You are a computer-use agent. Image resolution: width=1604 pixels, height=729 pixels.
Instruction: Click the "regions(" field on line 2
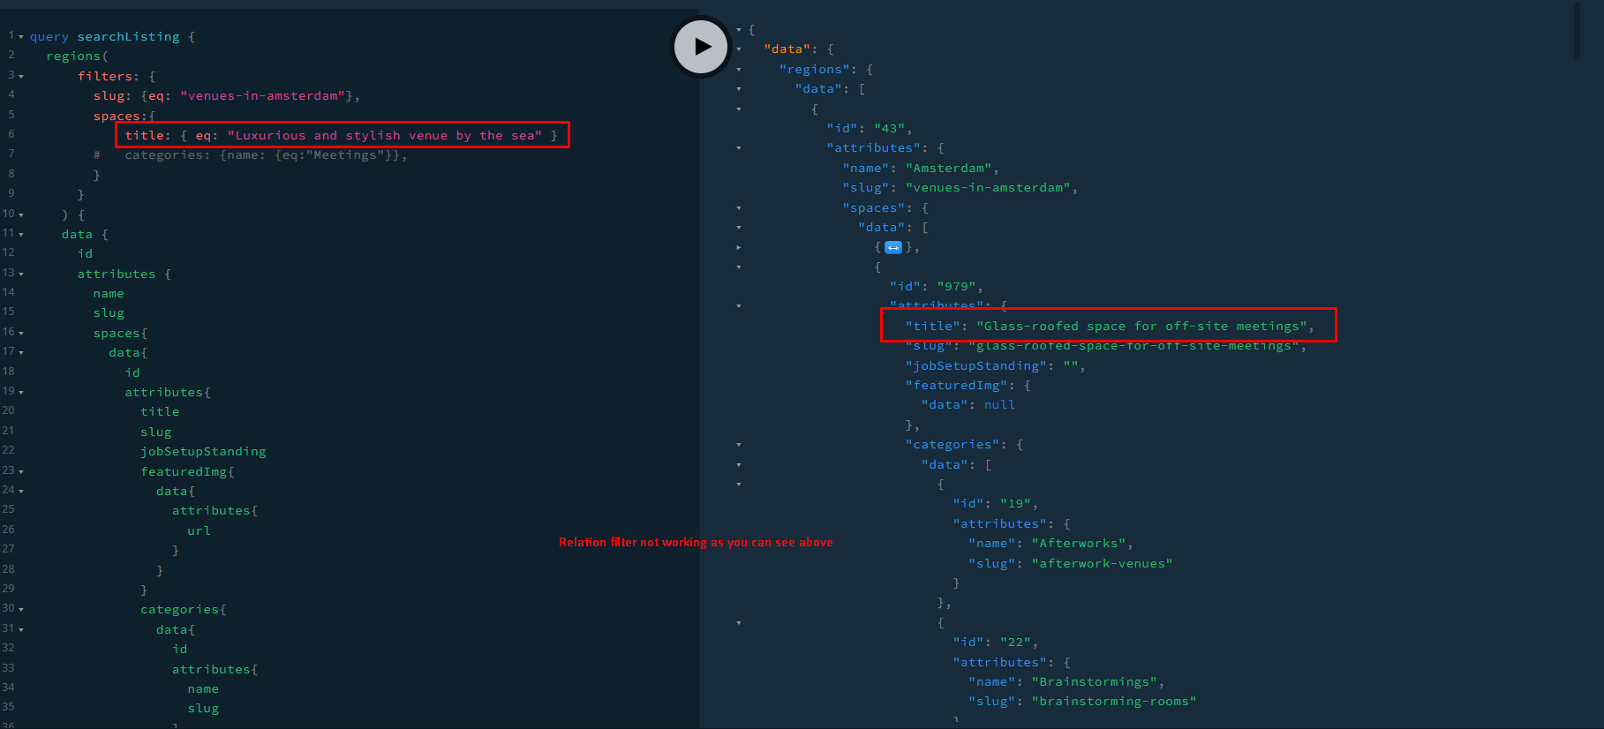pyautogui.click(x=77, y=56)
